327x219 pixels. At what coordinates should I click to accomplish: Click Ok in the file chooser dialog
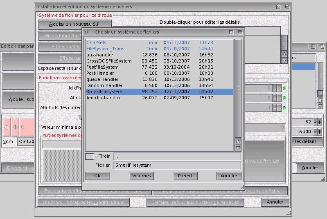coord(97,176)
